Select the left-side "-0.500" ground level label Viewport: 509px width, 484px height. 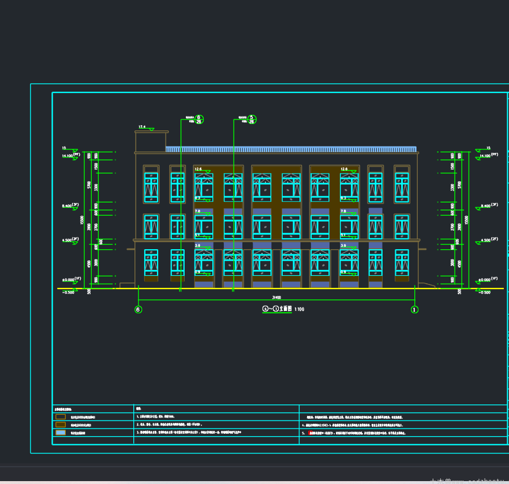[69, 292]
